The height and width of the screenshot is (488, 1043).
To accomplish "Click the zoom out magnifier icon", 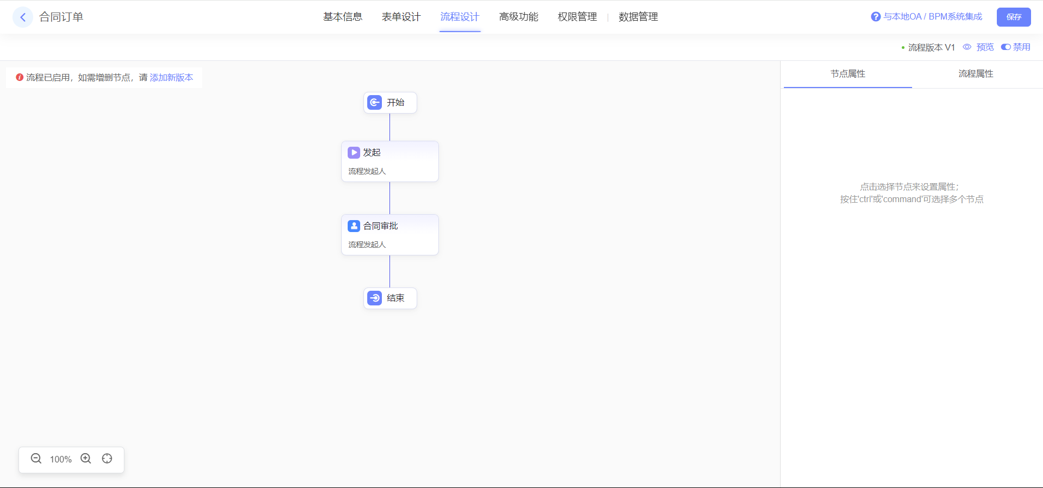I will (36, 459).
